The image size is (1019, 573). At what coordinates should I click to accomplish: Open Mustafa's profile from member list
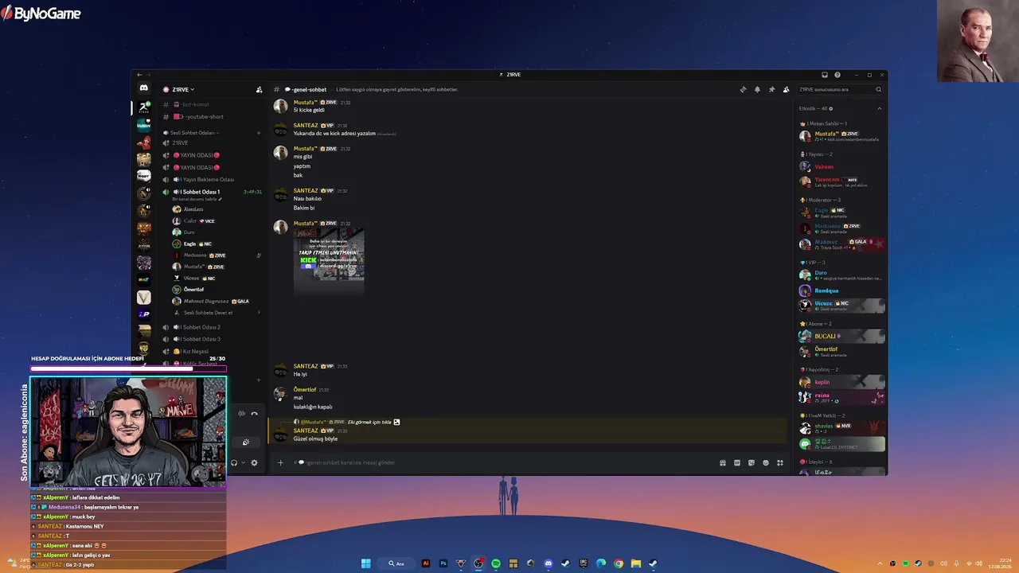coord(841,136)
